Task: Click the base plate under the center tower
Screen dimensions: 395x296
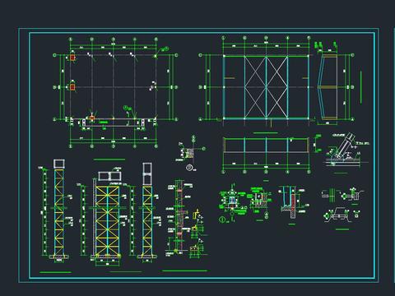Action: [106, 257]
